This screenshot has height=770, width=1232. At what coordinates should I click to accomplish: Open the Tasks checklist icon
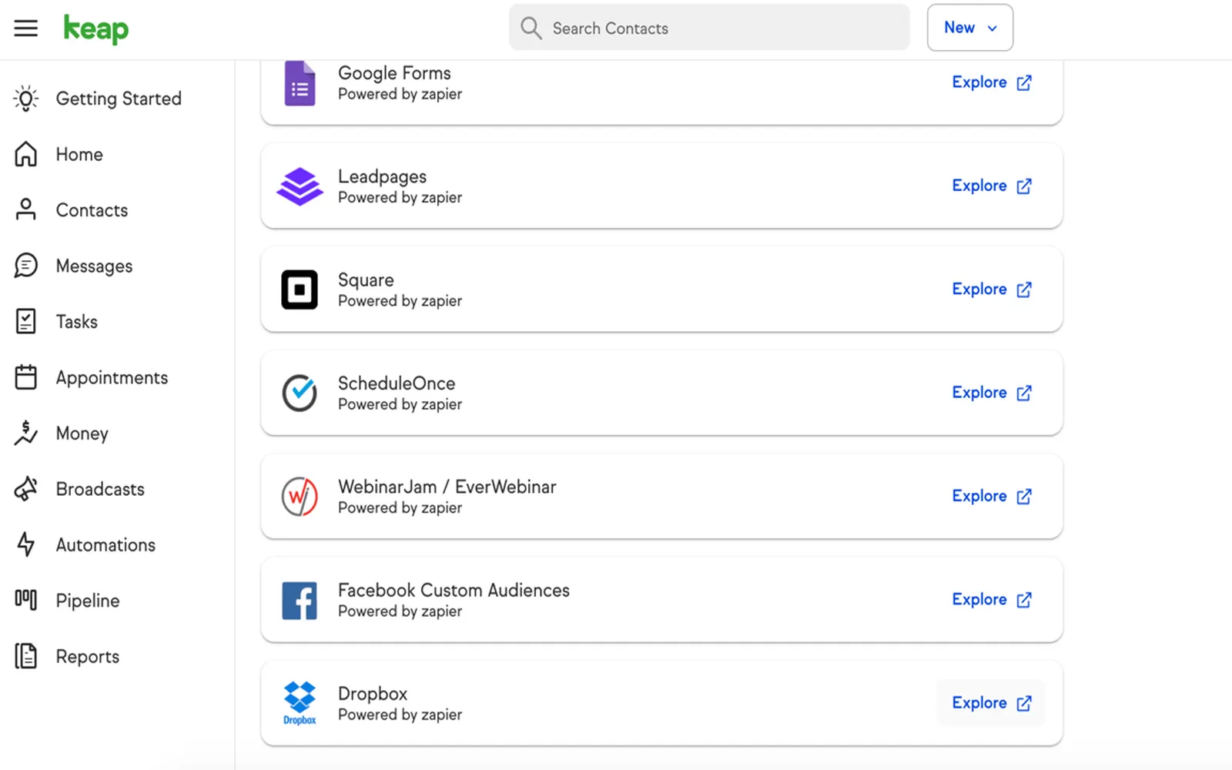pos(25,322)
